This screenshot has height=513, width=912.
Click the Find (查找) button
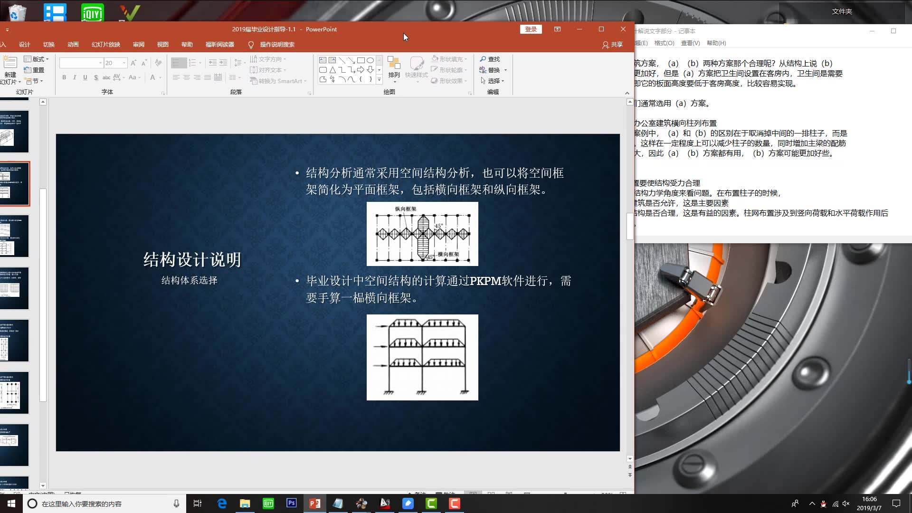tap(490, 59)
